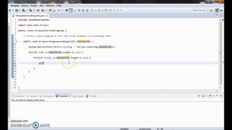Open the External Tools dropdown arrow

[x=34, y=10]
